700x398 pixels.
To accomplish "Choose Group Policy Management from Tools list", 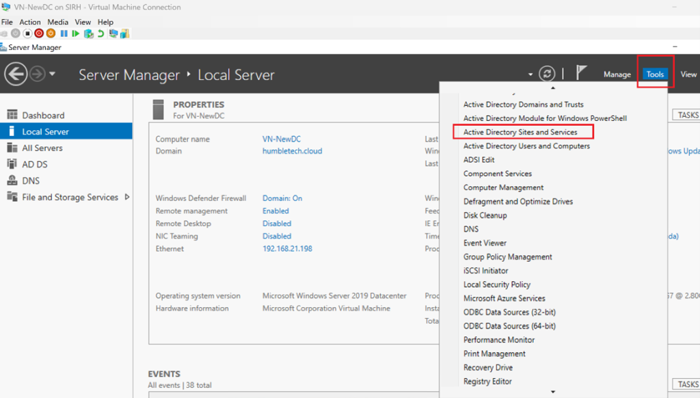I will [507, 257].
